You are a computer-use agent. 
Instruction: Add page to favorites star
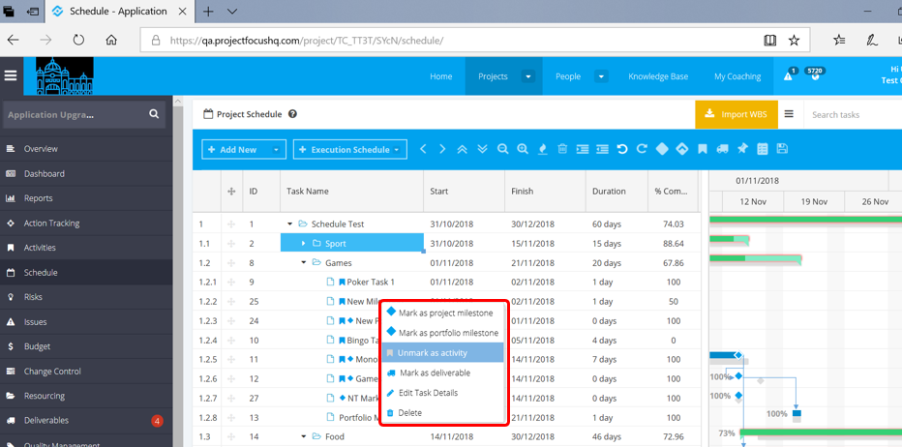click(794, 40)
